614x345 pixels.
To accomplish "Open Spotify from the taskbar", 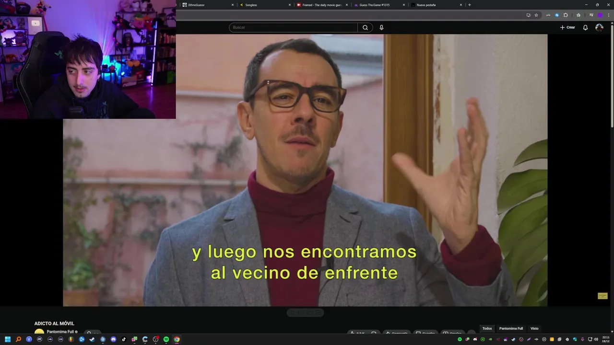I will tap(166, 339).
